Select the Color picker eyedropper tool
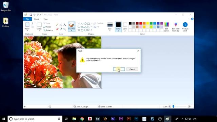 pyautogui.click(x=61, y=29)
